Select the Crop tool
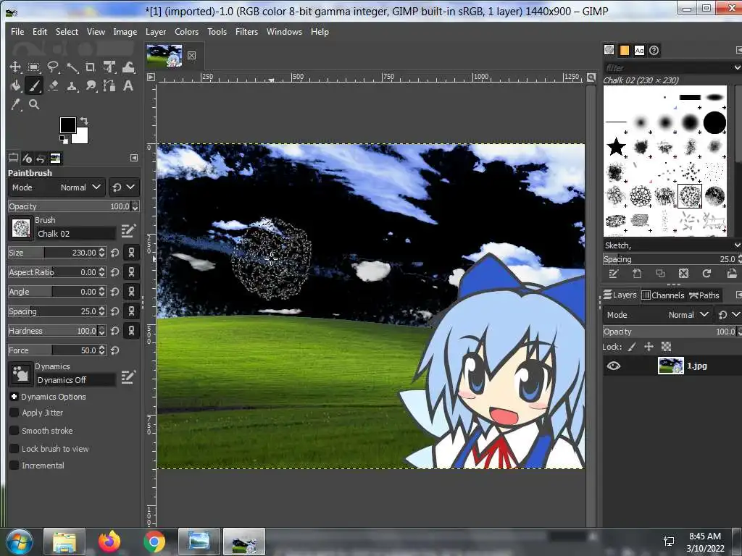 91,67
